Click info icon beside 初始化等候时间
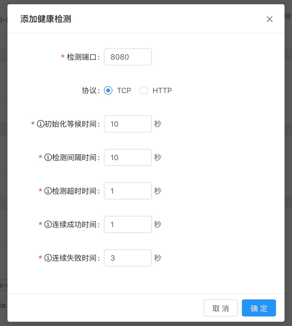 40,124
